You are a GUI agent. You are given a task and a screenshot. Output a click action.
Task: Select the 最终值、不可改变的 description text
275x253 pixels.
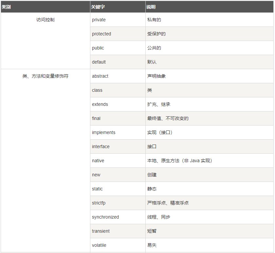click(x=168, y=118)
